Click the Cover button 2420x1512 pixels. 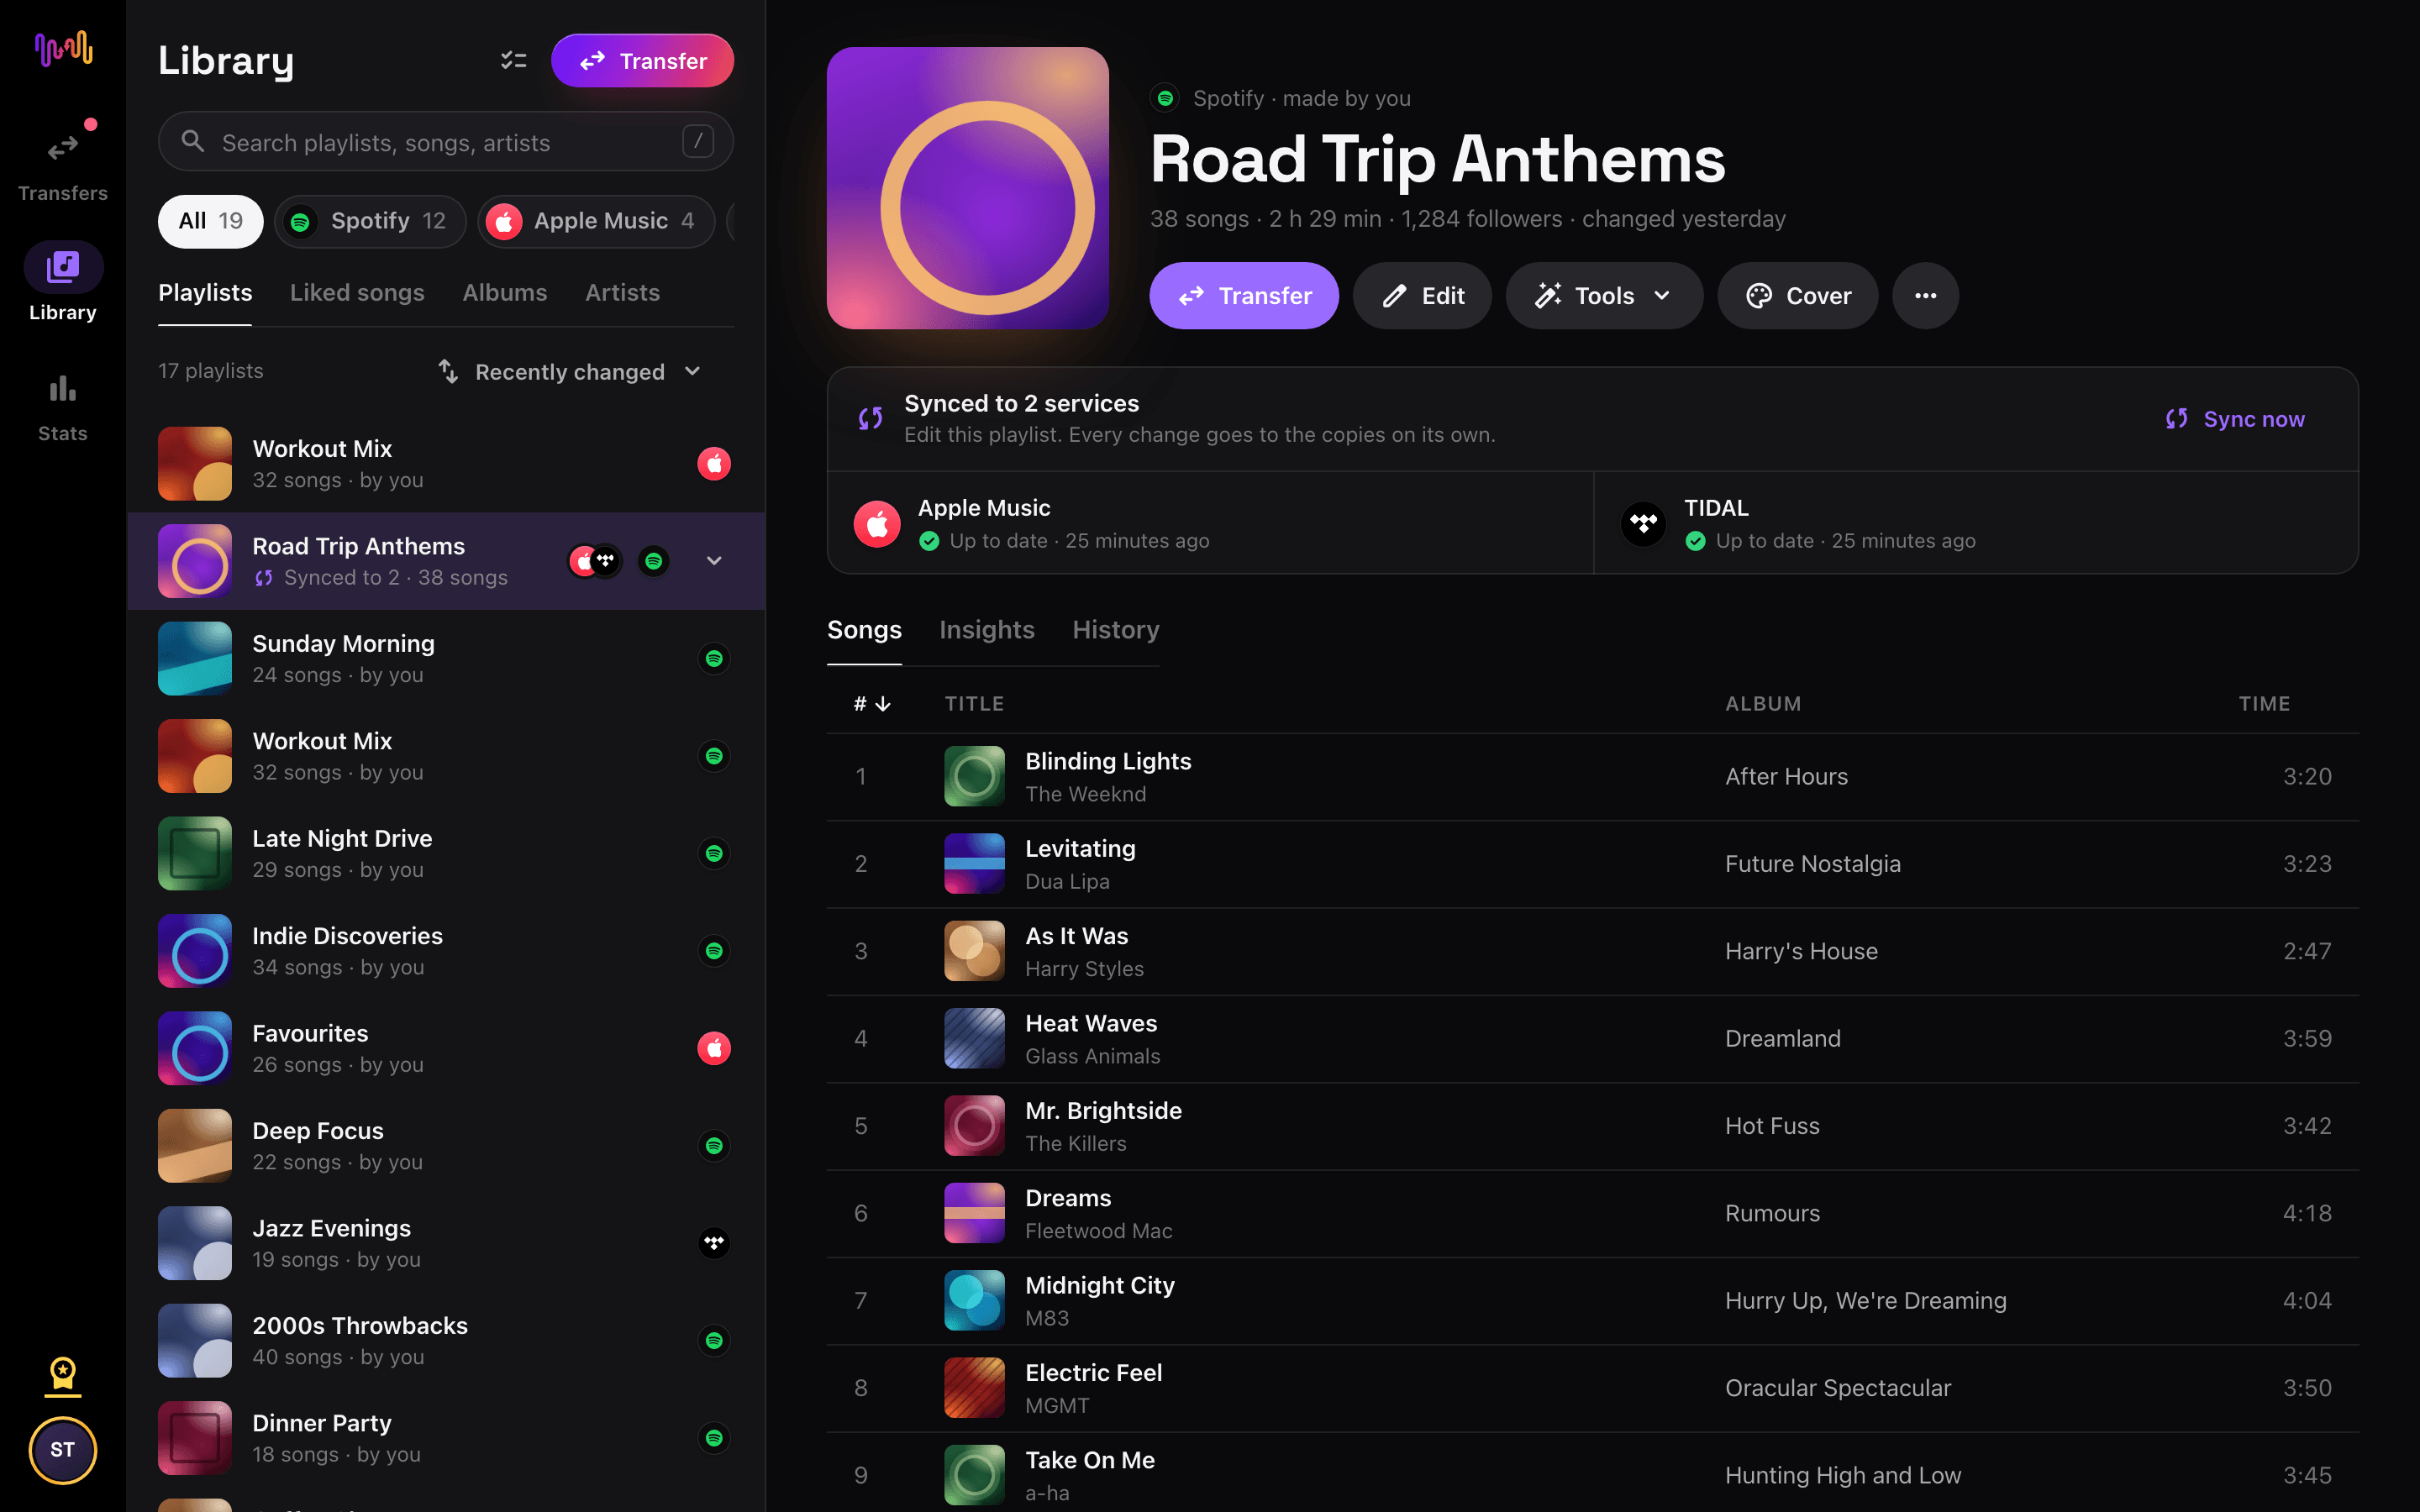pos(1797,295)
